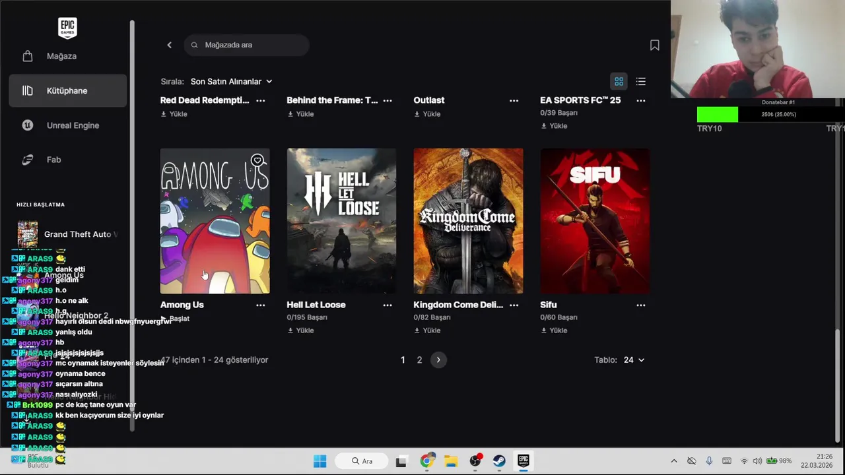Image resolution: width=845 pixels, height=475 pixels.
Task: Expand the Son Satın Alınanlar sort dropdown
Action: click(x=231, y=82)
